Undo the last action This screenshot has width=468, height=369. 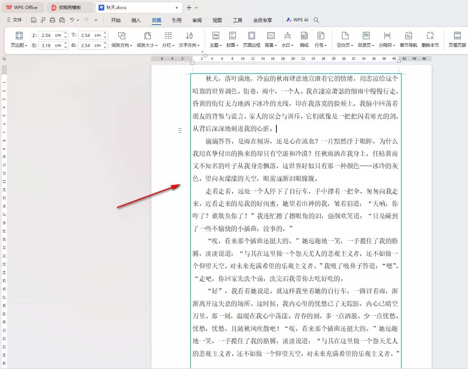click(x=72, y=20)
